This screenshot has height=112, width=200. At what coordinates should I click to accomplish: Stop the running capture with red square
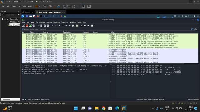tap(27, 26)
